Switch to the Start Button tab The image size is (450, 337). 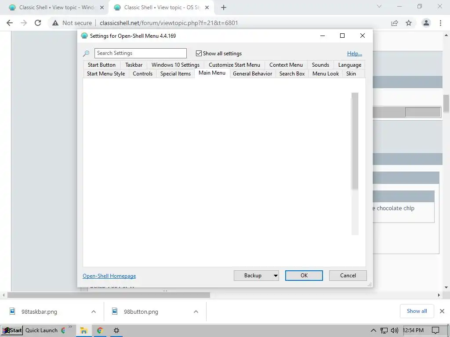tap(102, 65)
